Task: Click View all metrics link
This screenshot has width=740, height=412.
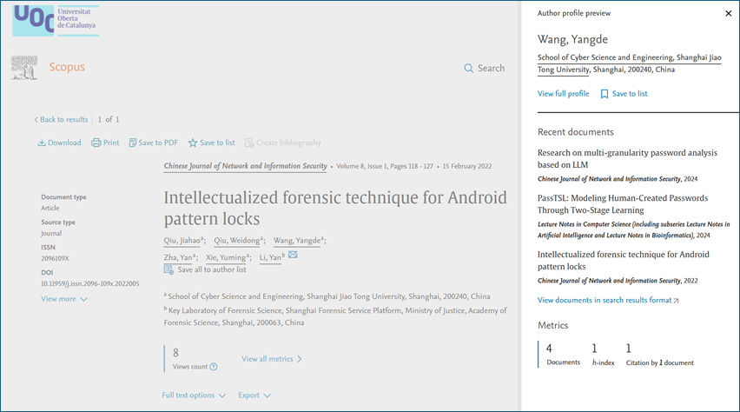Action: click(272, 359)
